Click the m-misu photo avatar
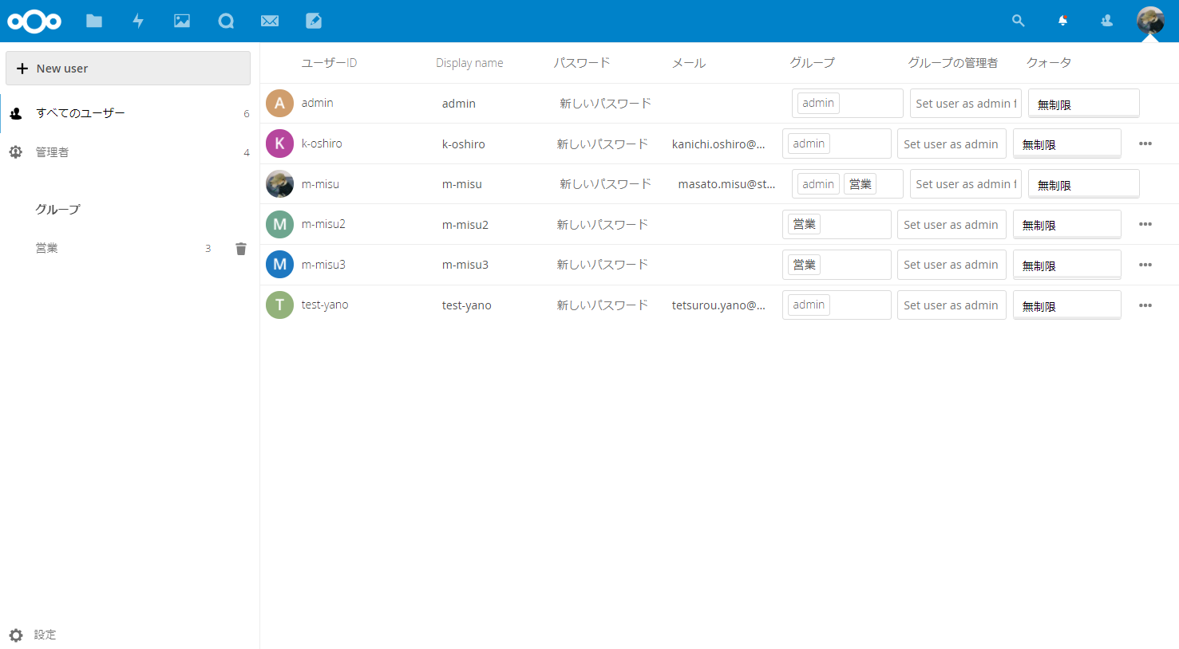The height and width of the screenshot is (649, 1179). 279,183
